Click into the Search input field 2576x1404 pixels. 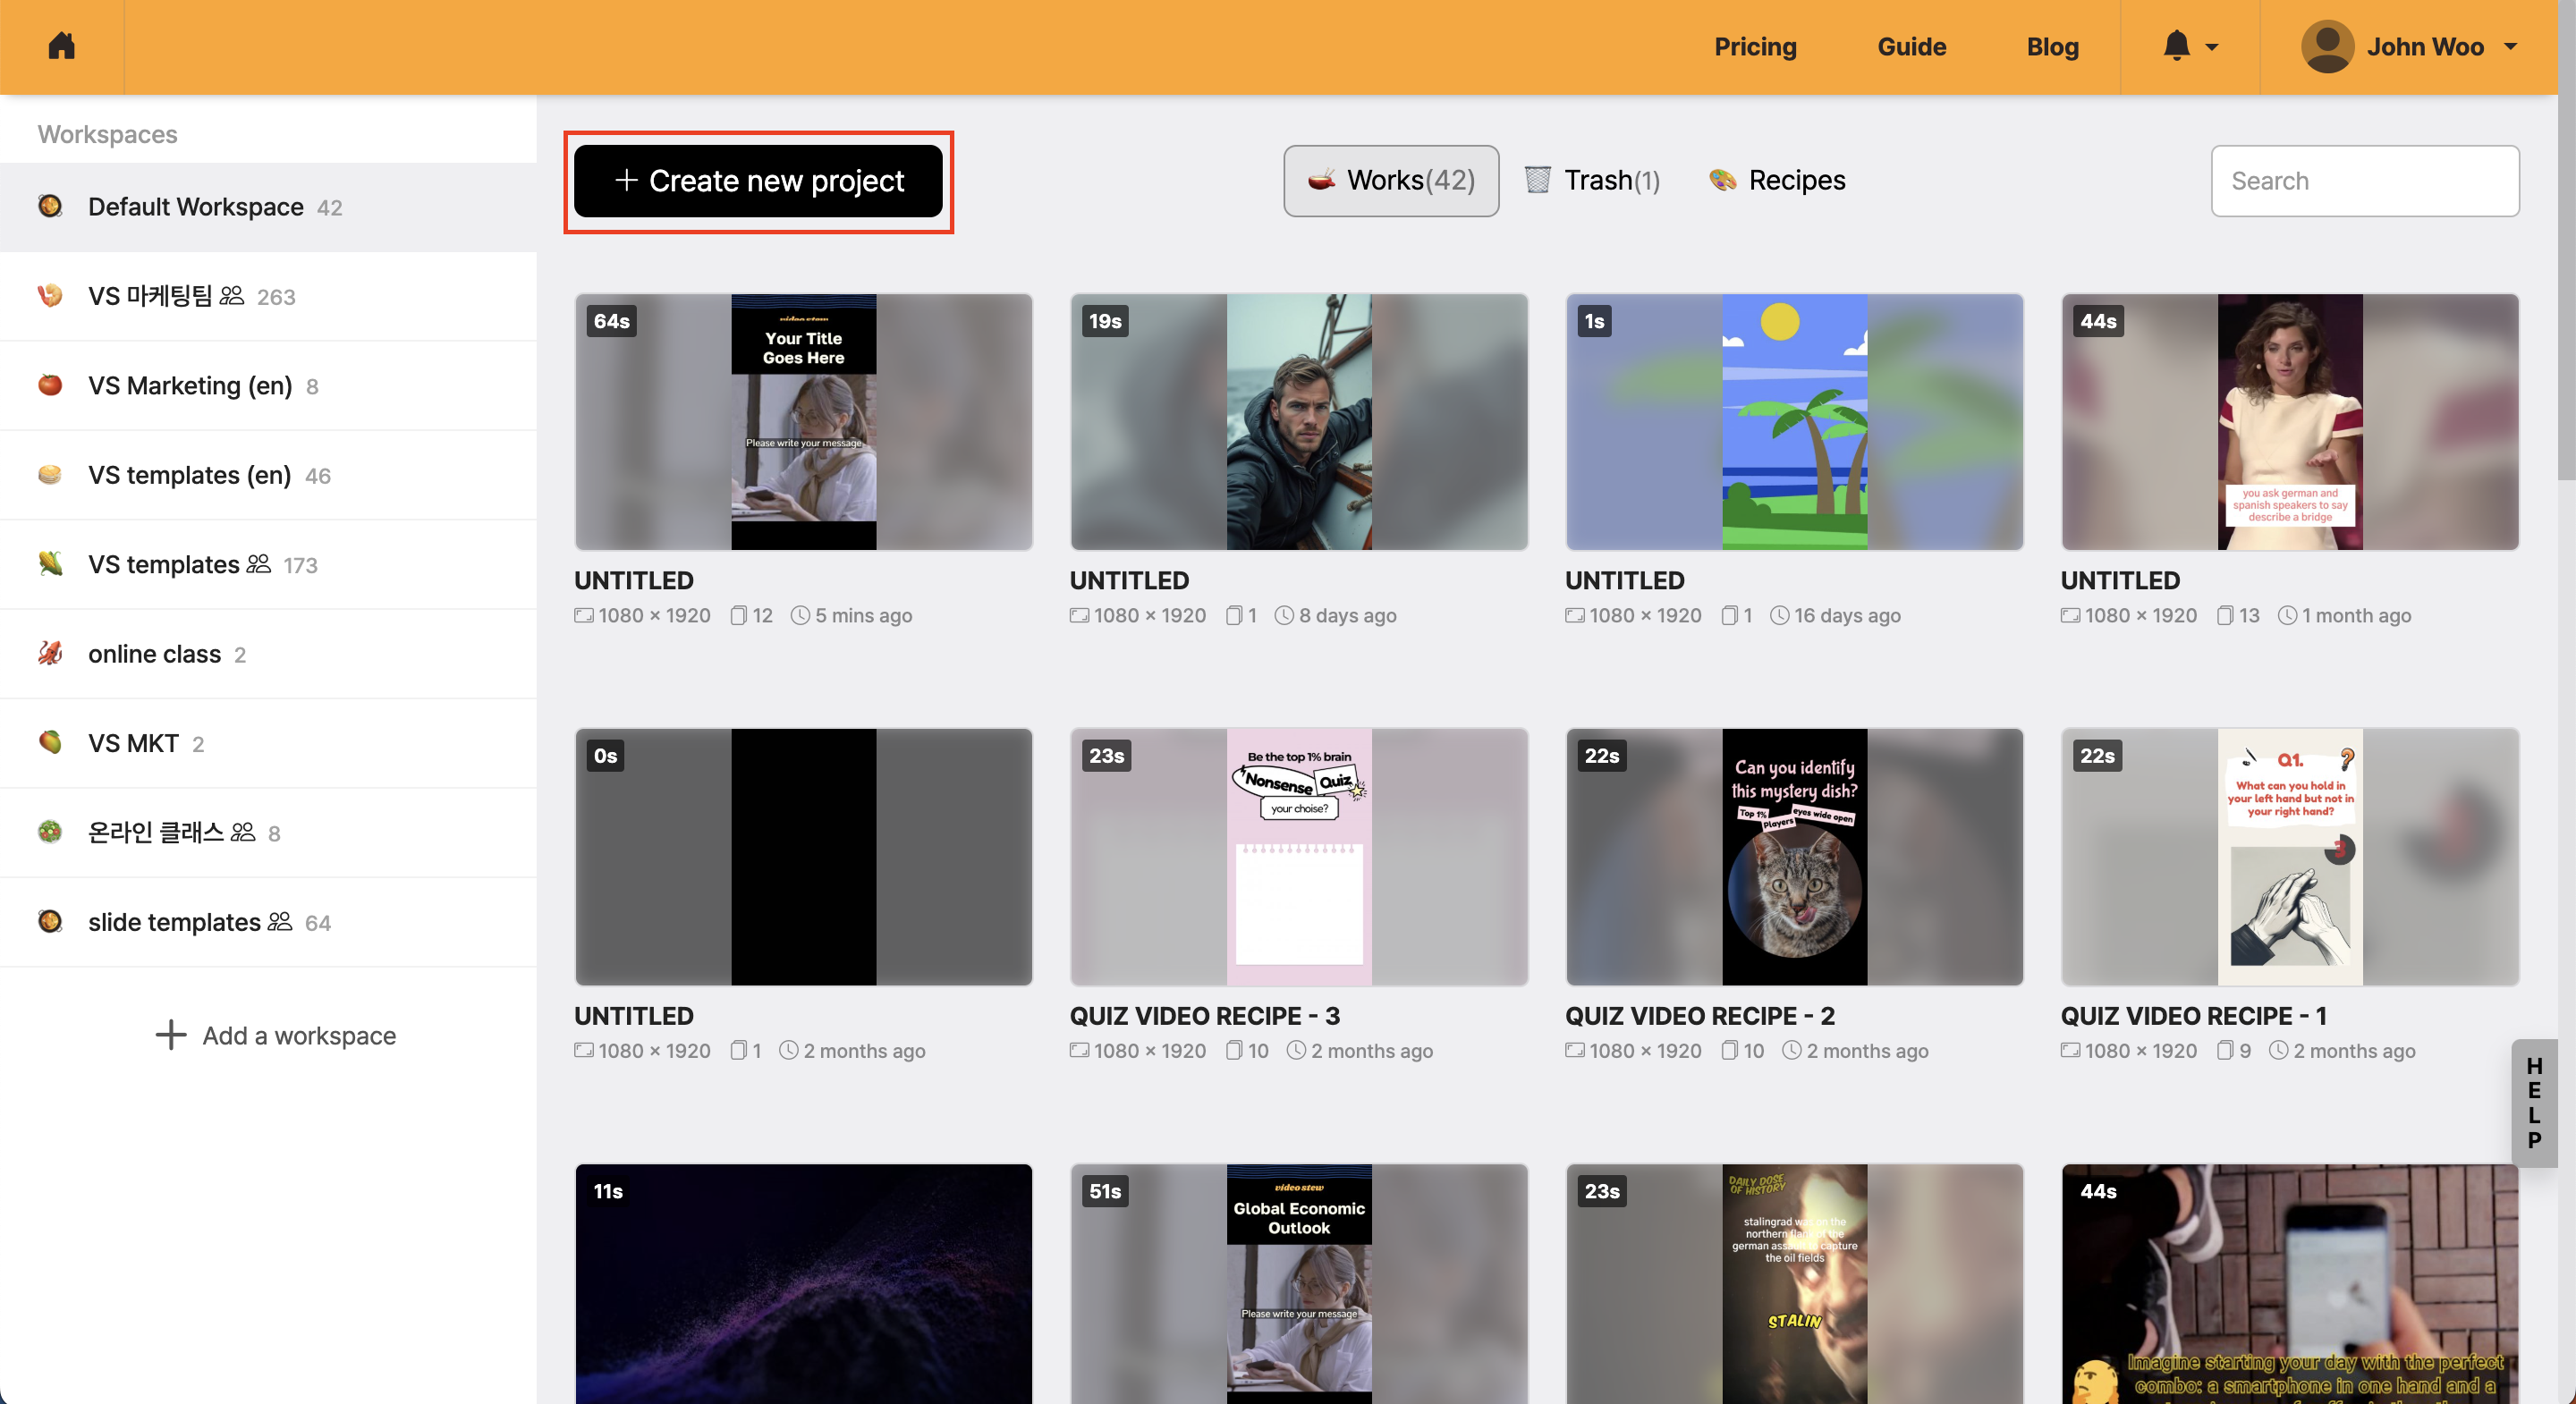tap(2364, 181)
